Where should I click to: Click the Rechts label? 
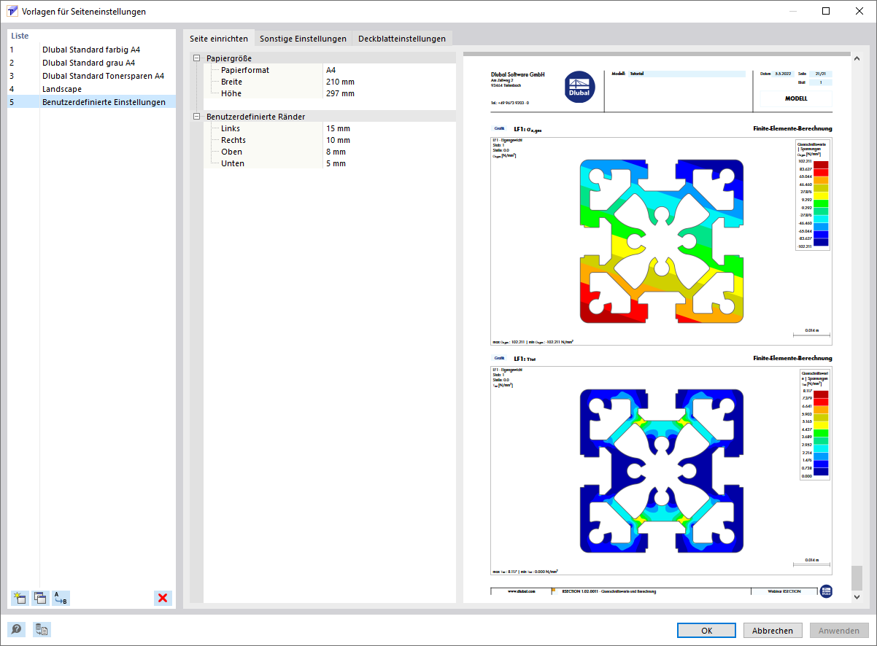pyautogui.click(x=233, y=140)
